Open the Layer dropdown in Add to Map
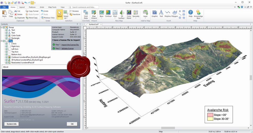The height and width of the screenshot is (133, 253). point(145,18)
